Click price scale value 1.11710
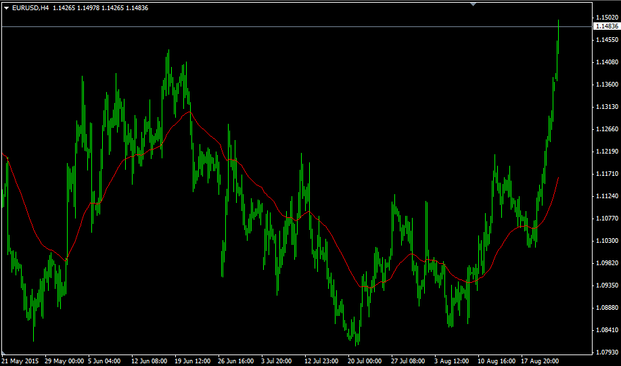Image resolution: width=621 pixels, height=366 pixels. pos(607,173)
